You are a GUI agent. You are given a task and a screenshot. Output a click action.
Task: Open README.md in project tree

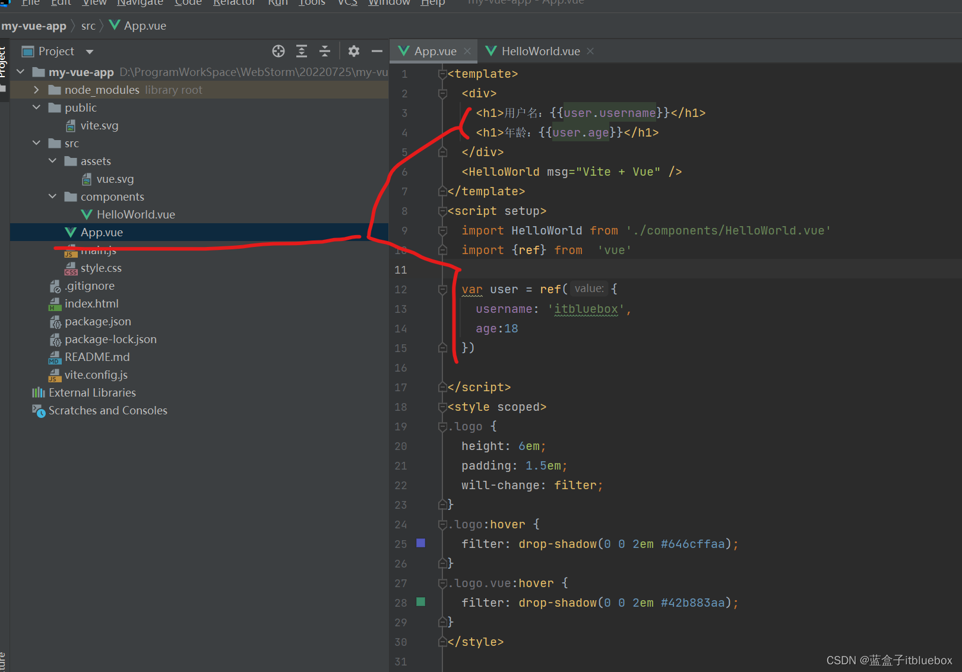[97, 357]
